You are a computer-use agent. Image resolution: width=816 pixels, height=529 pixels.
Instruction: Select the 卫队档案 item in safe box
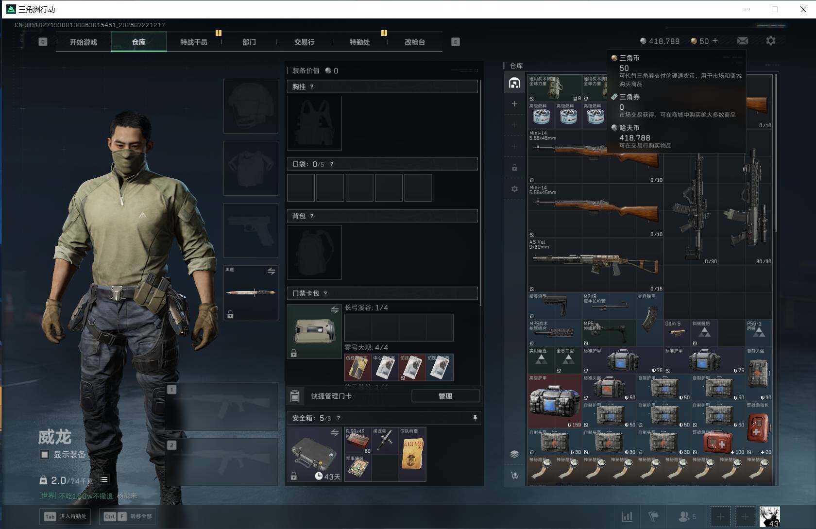(412, 454)
